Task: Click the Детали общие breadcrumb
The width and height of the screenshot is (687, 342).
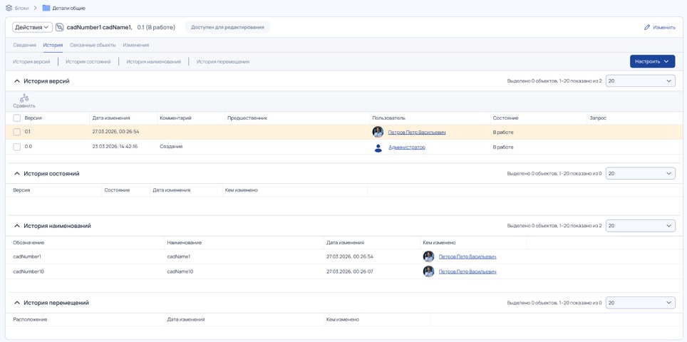Action: (69, 8)
